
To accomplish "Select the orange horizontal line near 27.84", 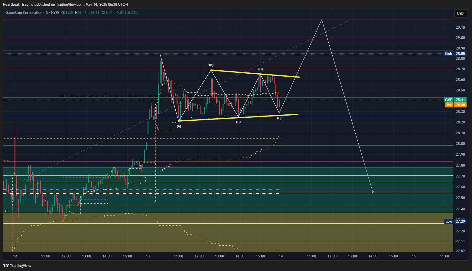I will pos(228,161).
